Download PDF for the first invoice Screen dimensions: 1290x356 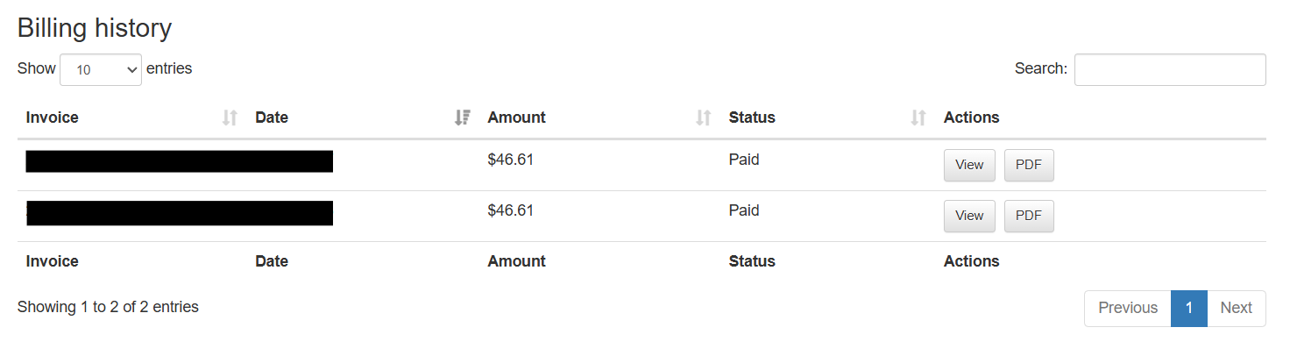[1029, 165]
